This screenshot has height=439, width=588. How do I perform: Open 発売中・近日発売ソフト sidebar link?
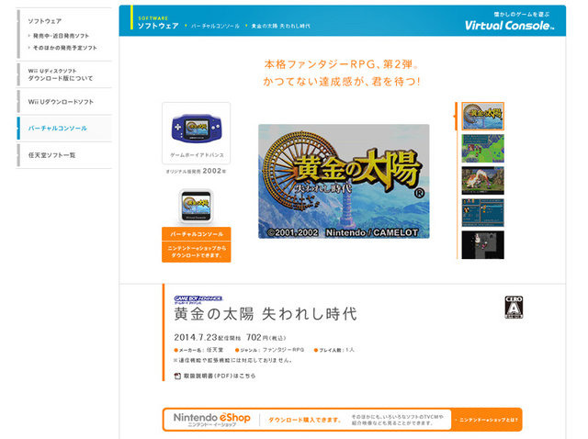point(61,36)
